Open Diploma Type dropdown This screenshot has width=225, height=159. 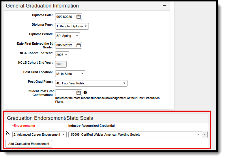click(72, 26)
